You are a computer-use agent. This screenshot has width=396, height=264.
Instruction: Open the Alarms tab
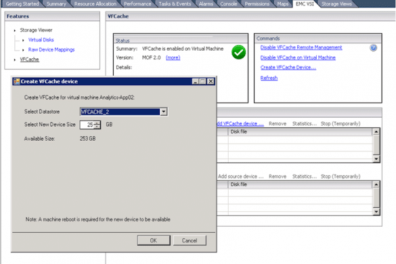(x=206, y=4)
